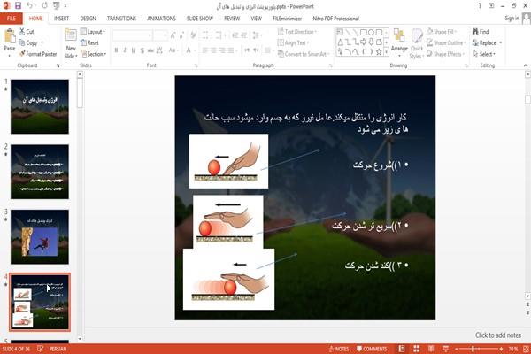
Task: Select slide 3 thumbnail with climber
Action: (x=40, y=237)
